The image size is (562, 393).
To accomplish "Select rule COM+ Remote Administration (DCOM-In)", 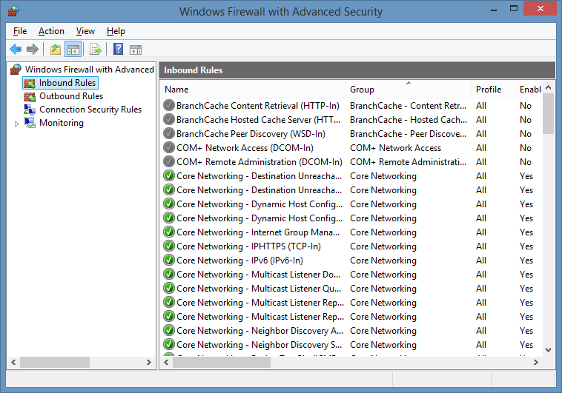I will coord(259,162).
